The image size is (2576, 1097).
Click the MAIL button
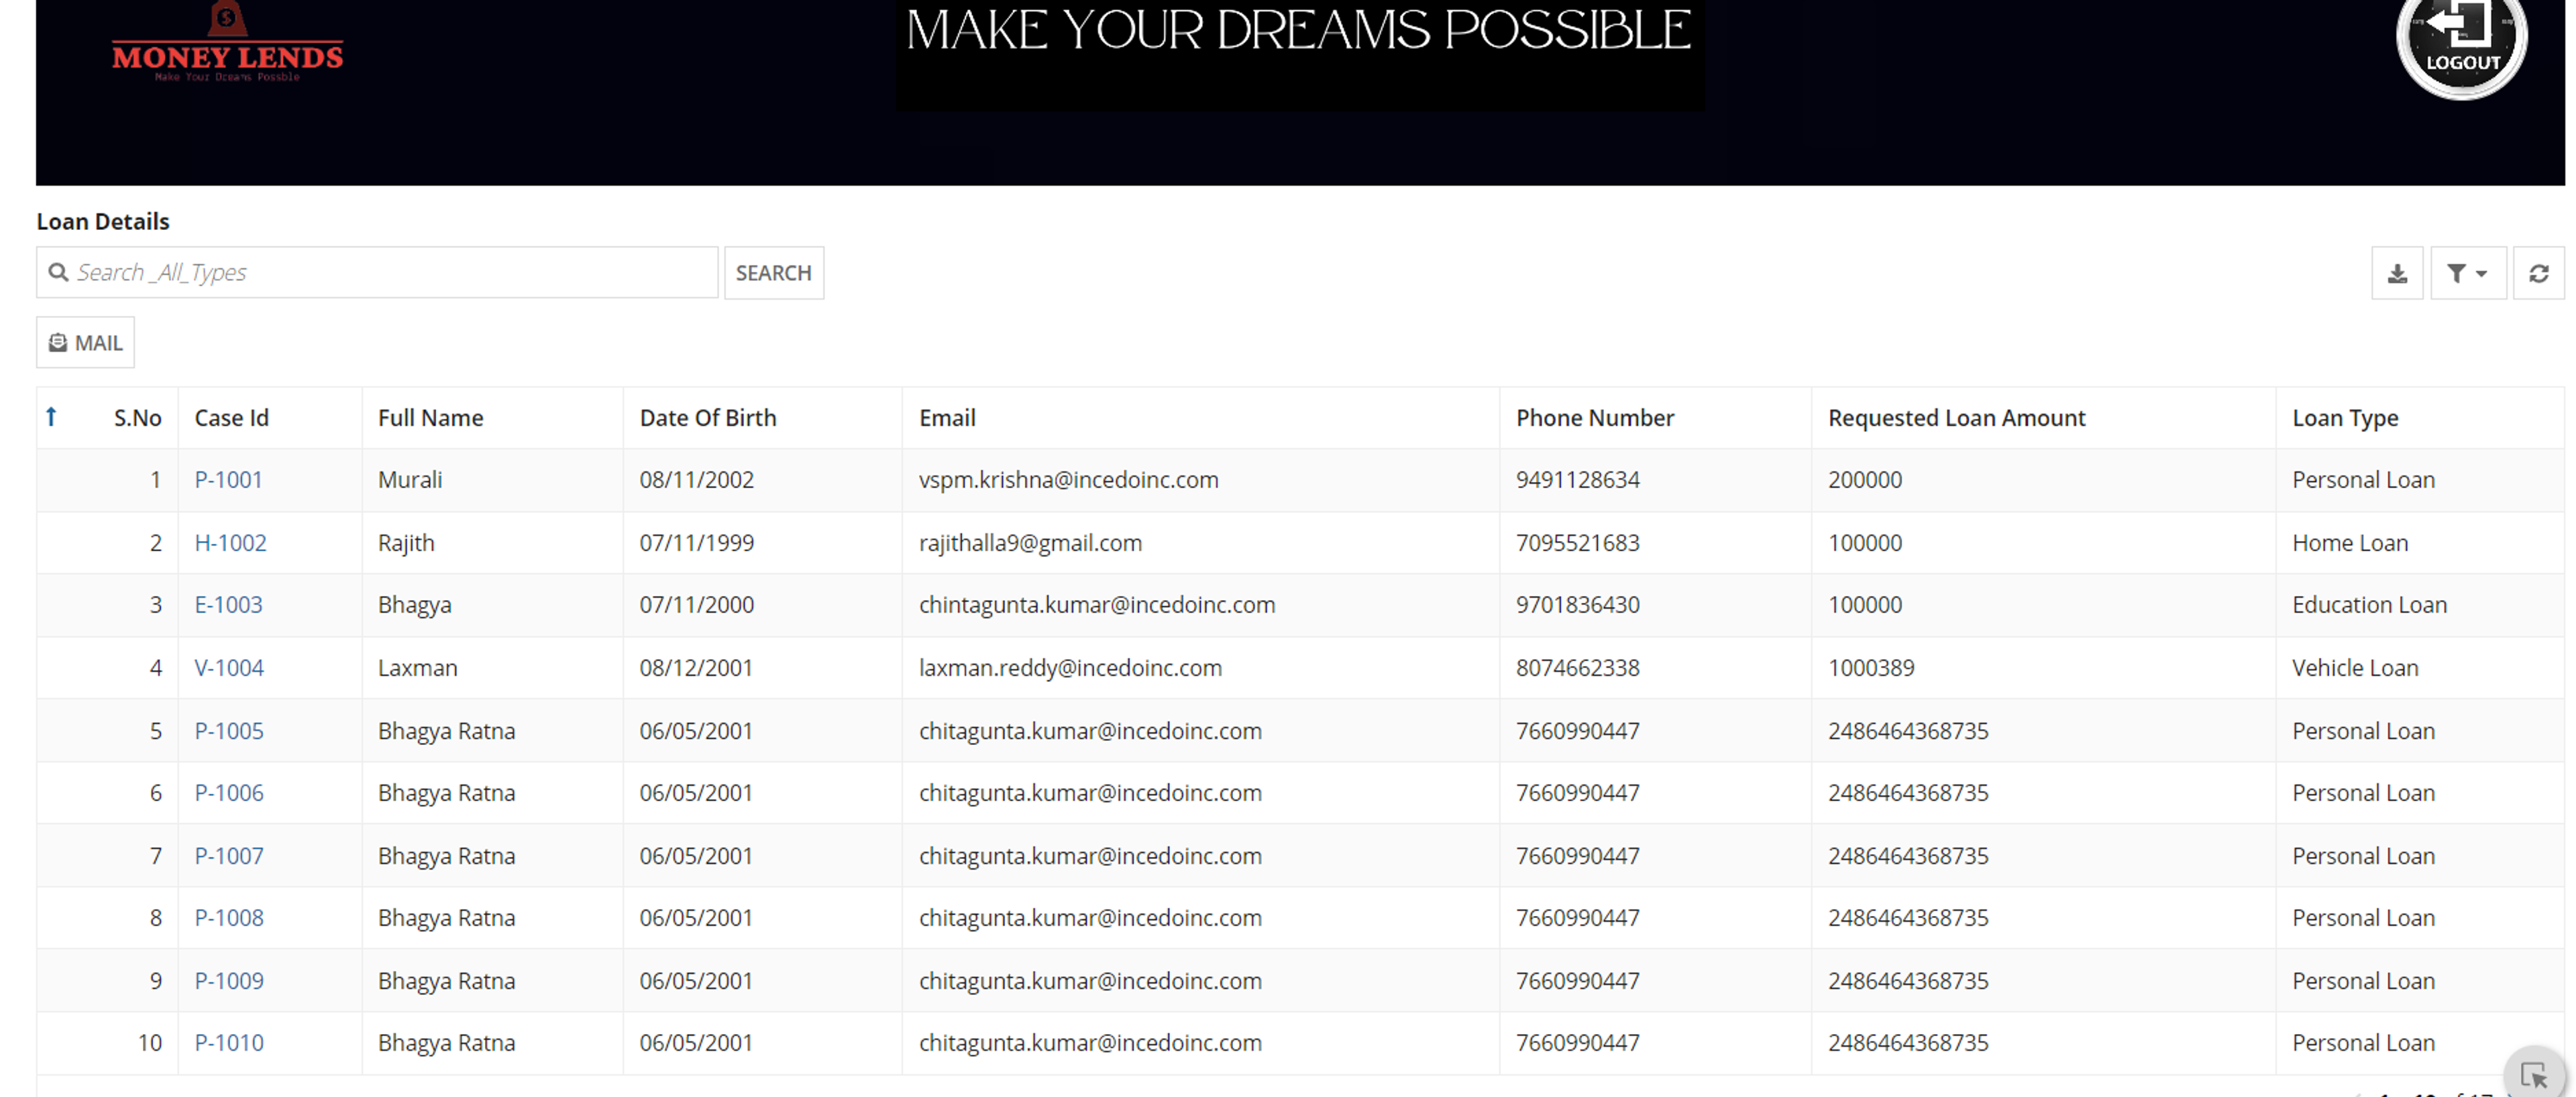tap(86, 343)
